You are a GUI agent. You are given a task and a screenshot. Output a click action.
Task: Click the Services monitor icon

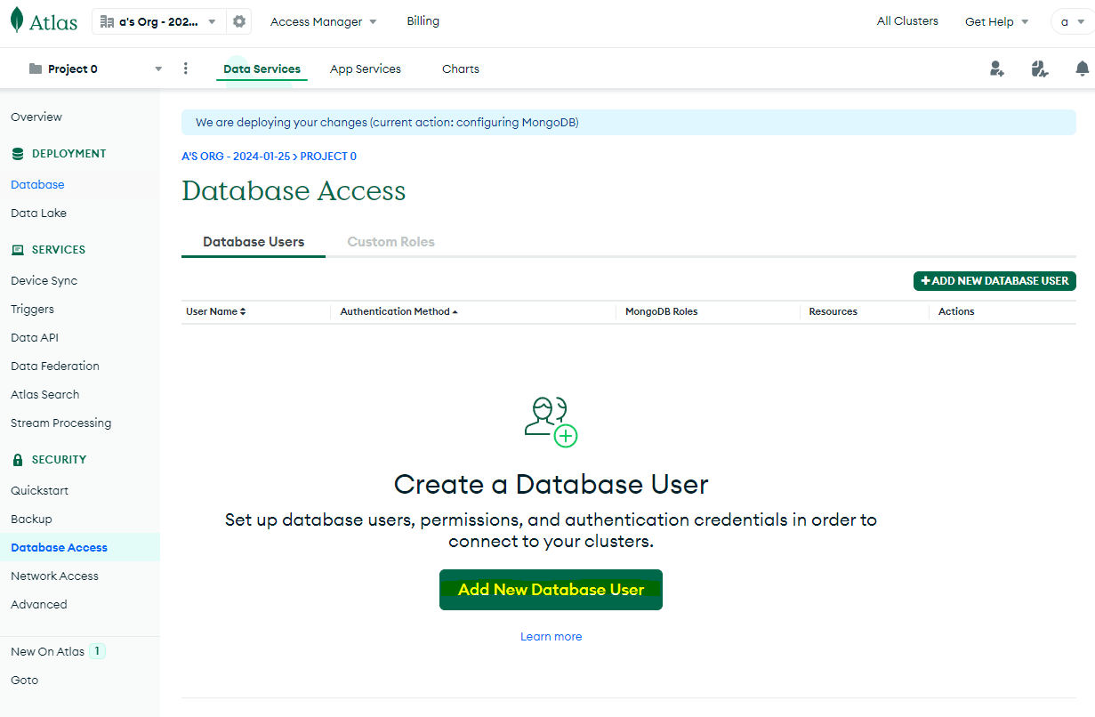pyautogui.click(x=18, y=250)
